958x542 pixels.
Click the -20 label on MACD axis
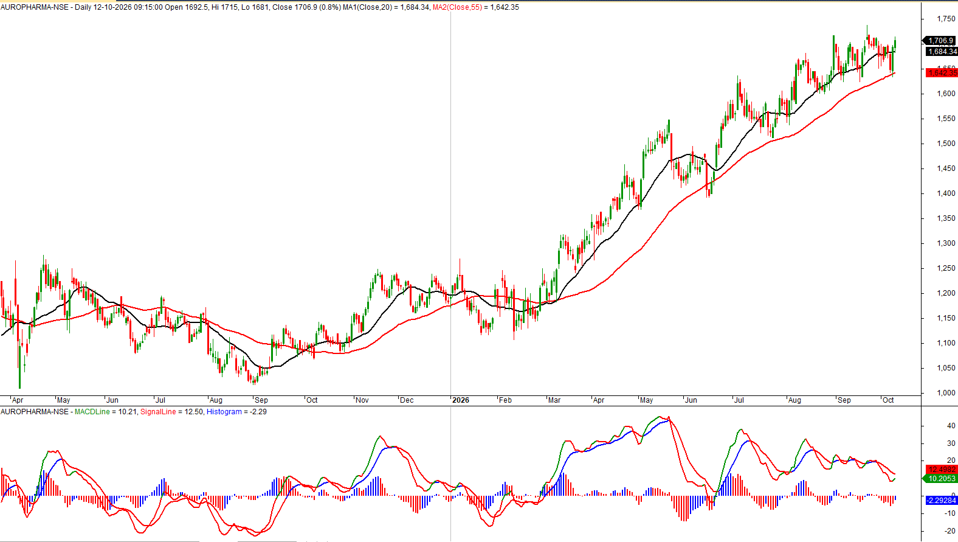pyautogui.click(x=950, y=531)
